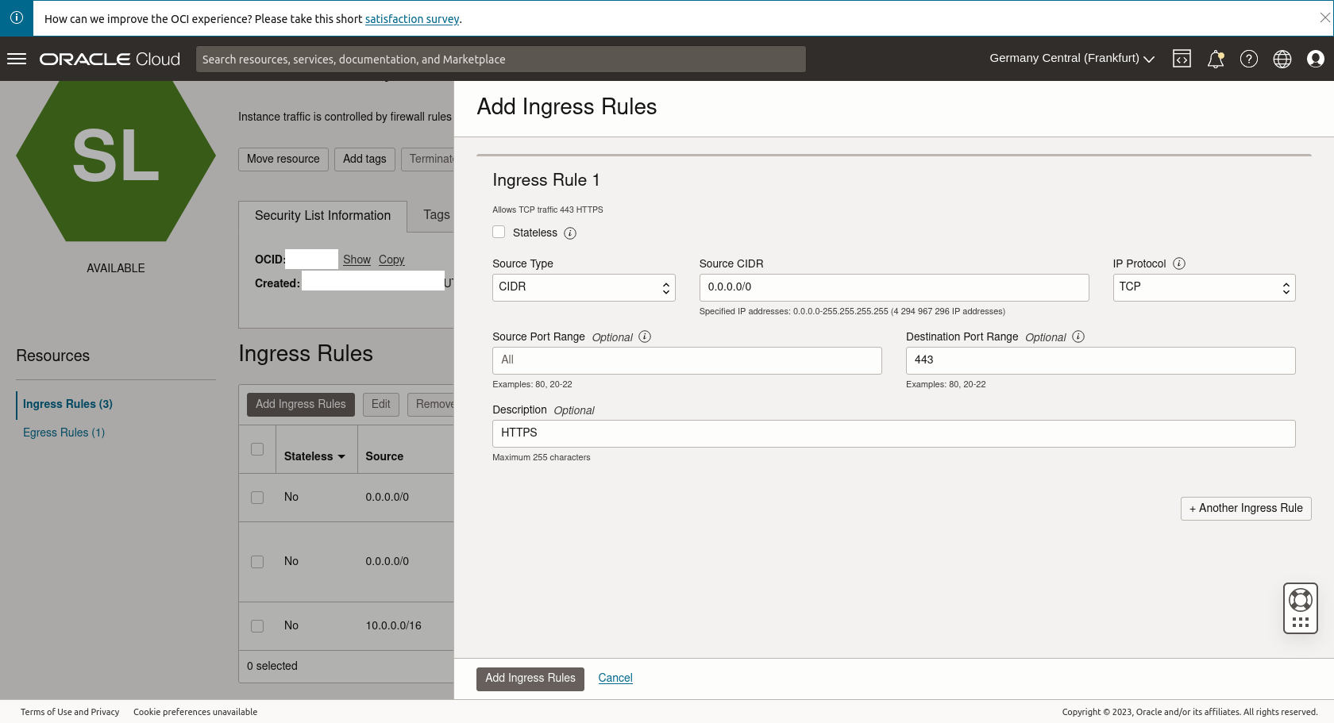
Task: Toggle the select-all checkbox in table header
Action: click(x=257, y=449)
